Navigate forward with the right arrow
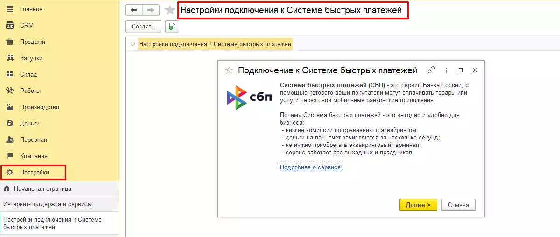Viewport: 560px width, 237px height. coord(151,10)
